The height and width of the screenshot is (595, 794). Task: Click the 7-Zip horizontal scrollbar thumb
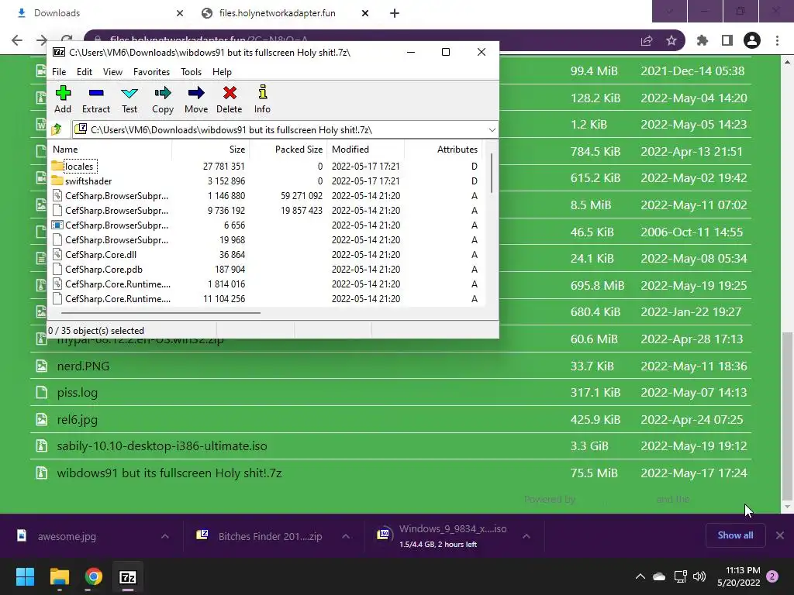[161, 313]
